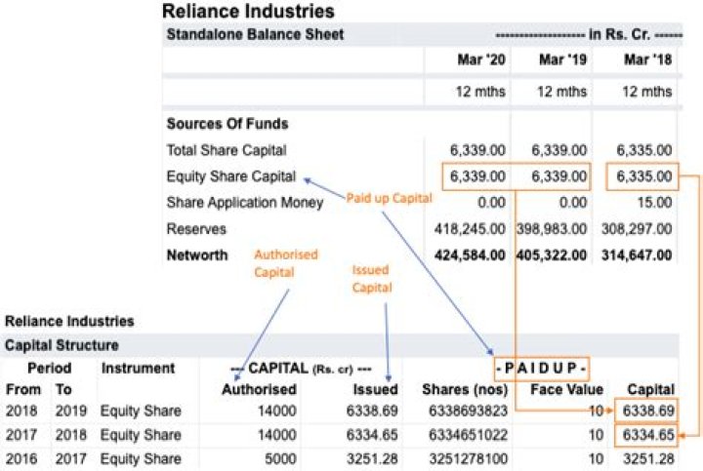Click shares count 3251278100
Viewport: 703px width, 471px height.
click(x=468, y=459)
